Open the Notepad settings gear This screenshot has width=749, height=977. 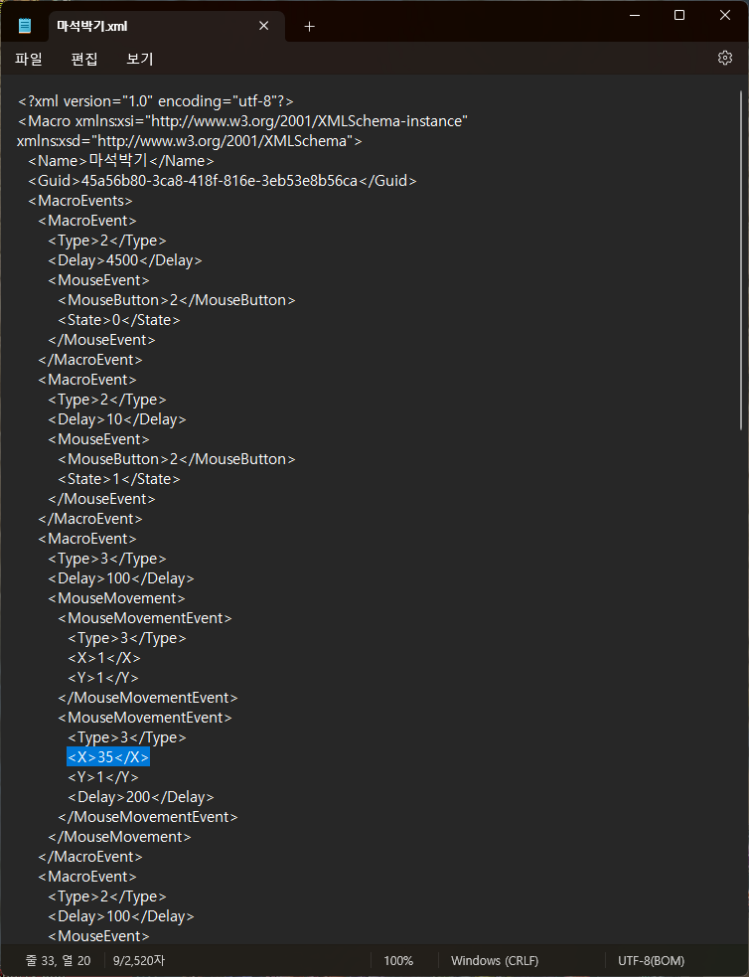click(725, 58)
